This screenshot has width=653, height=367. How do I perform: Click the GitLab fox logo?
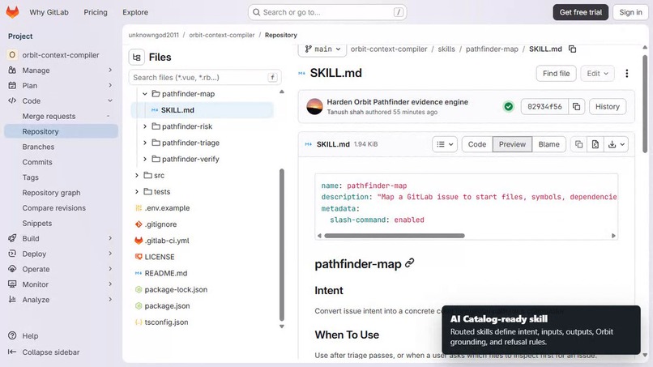12,12
